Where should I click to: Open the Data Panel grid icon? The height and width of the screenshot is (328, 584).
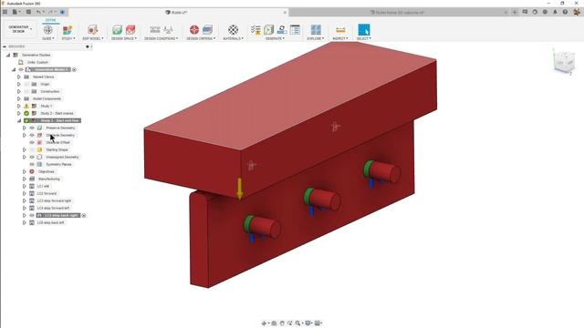tap(5, 12)
